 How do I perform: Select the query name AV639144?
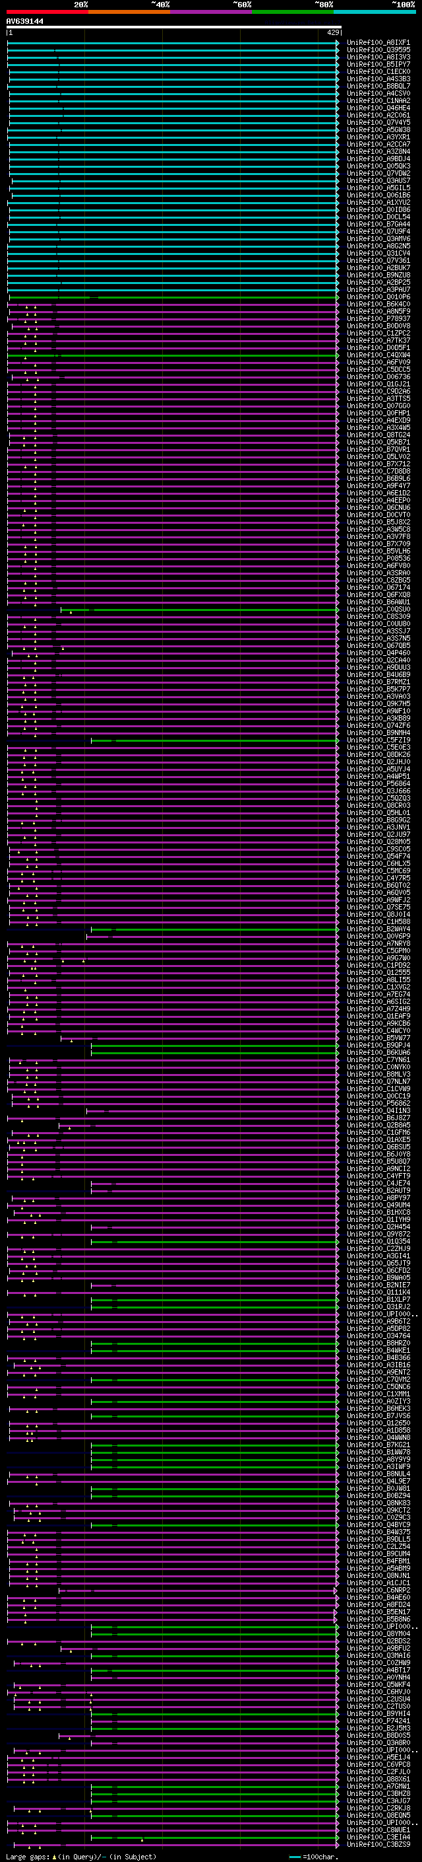24,22
